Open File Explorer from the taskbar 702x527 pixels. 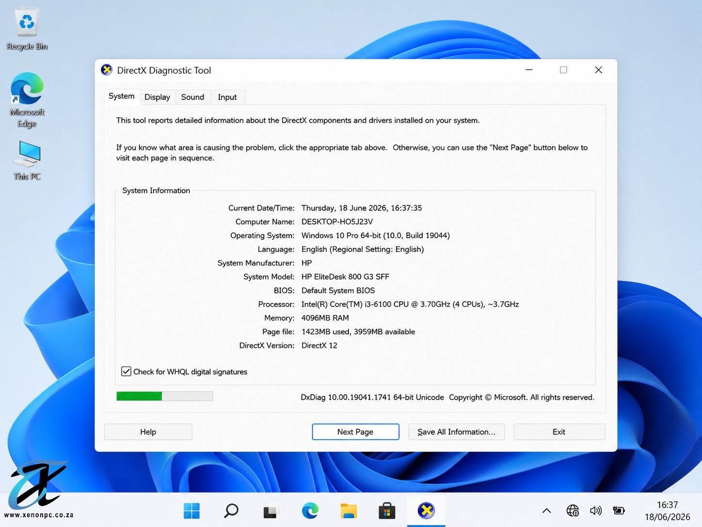[349, 511]
